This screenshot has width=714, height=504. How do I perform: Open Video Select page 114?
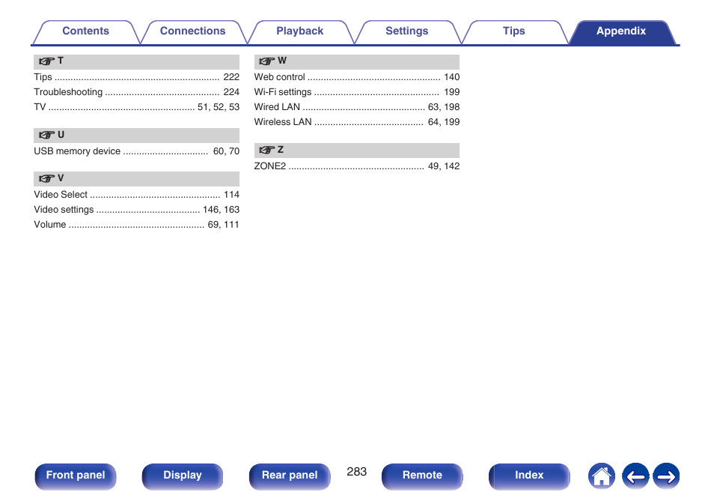click(231, 195)
